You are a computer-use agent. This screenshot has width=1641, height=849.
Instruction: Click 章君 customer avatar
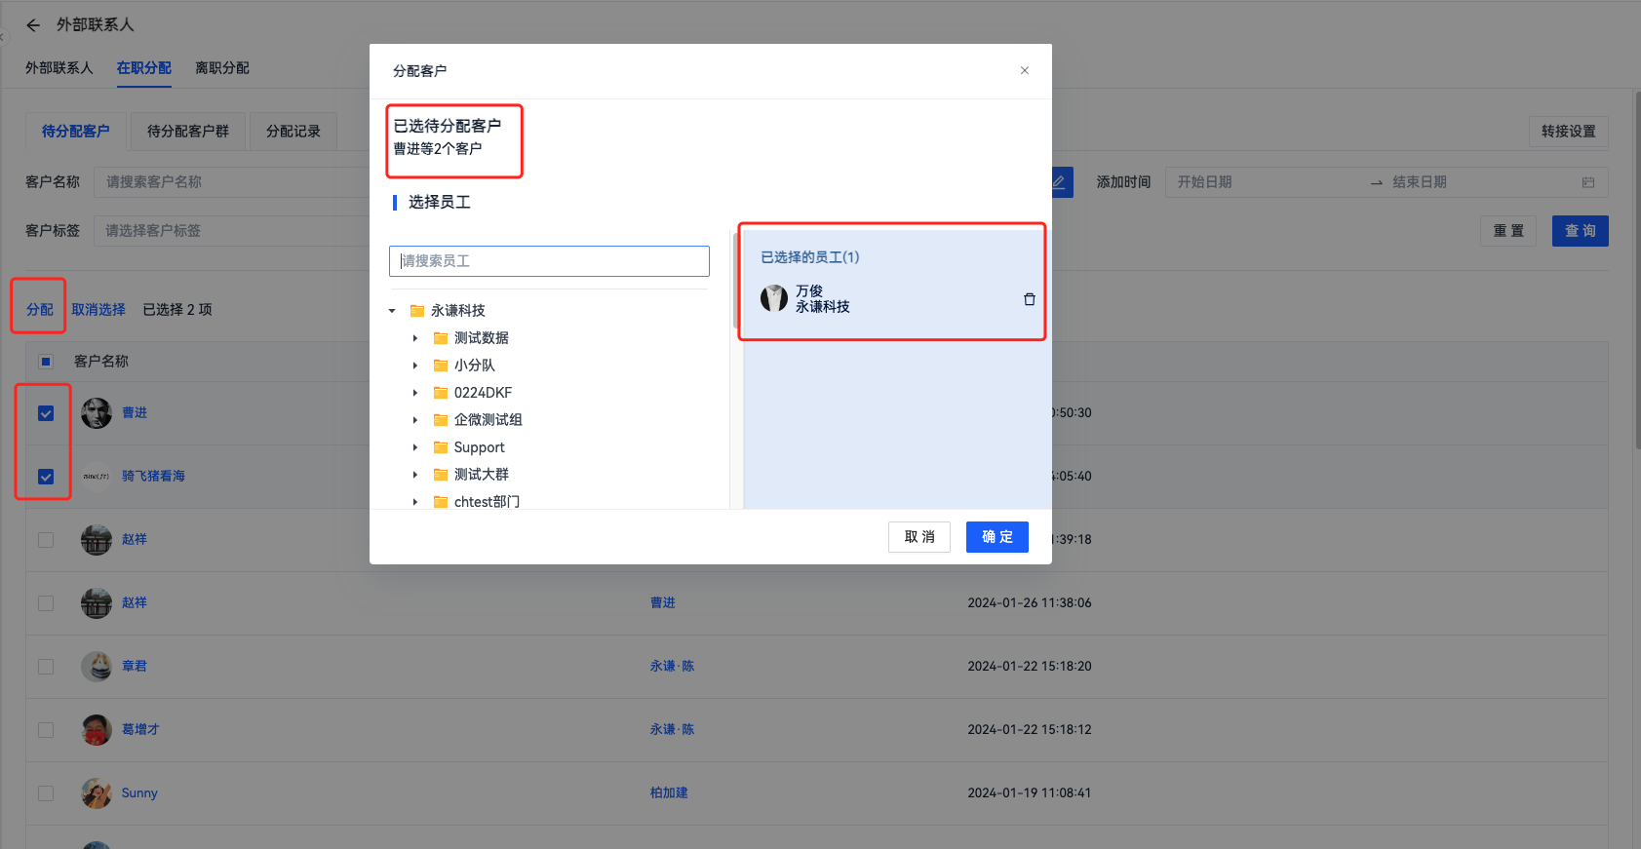(97, 667)
